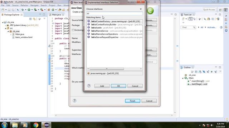Open the Outline view menu triangle
This screenshot has width=229, height=128.
(220, 71)
